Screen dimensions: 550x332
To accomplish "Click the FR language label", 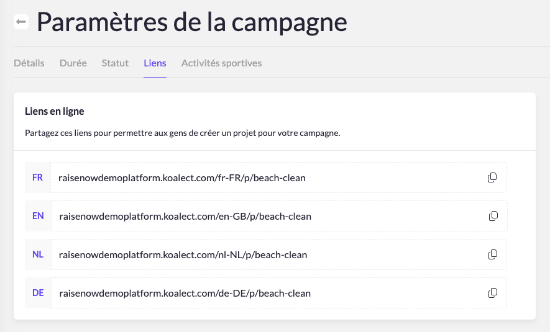I will [x=37, y=177].
